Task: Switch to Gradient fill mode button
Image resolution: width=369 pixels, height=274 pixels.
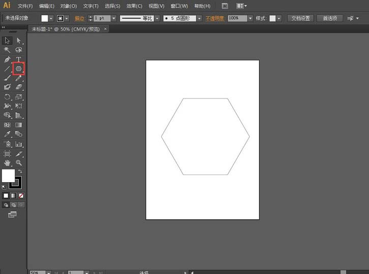Action: tap(13, 195)
